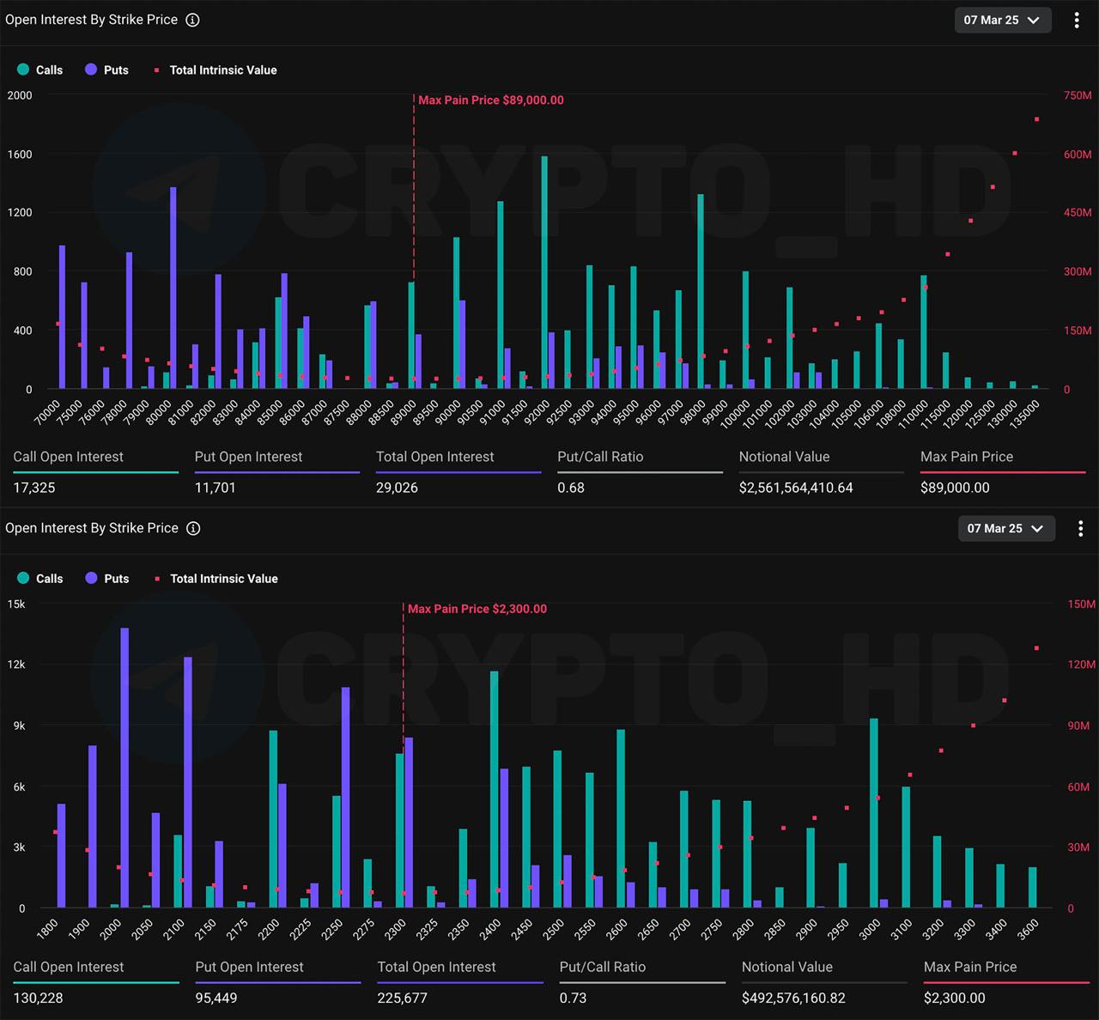Open the 07 Mar 25 date dropdown in the $2,300 chart

pos(1006,528)
